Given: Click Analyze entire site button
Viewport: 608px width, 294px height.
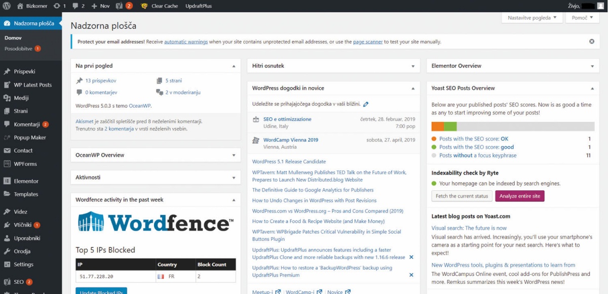Looking at the screenshot, I should (520, 196).
